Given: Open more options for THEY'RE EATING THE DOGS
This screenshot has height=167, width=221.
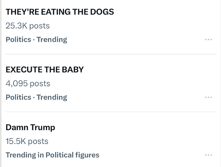Looking at the screenshot, I should [208, 40].
